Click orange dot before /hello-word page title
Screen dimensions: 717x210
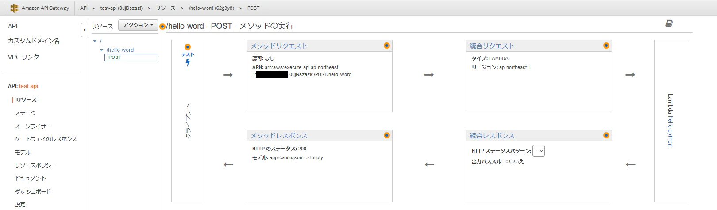coord(162,27)
